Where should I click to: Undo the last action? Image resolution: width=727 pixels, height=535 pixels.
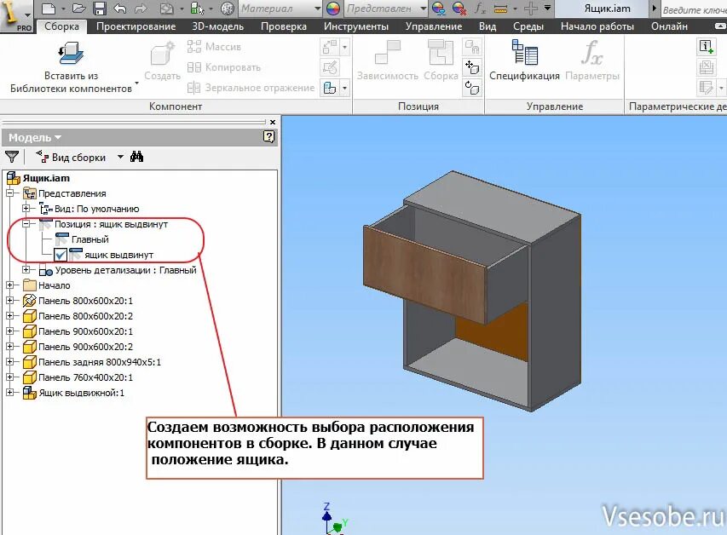click(x=119, y=9)
